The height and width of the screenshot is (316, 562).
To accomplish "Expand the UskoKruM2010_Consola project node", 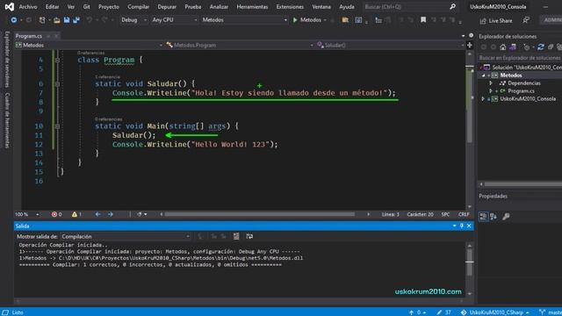I will [483, 99].
